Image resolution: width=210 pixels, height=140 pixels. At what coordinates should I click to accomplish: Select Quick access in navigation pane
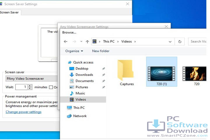[83, 62]
